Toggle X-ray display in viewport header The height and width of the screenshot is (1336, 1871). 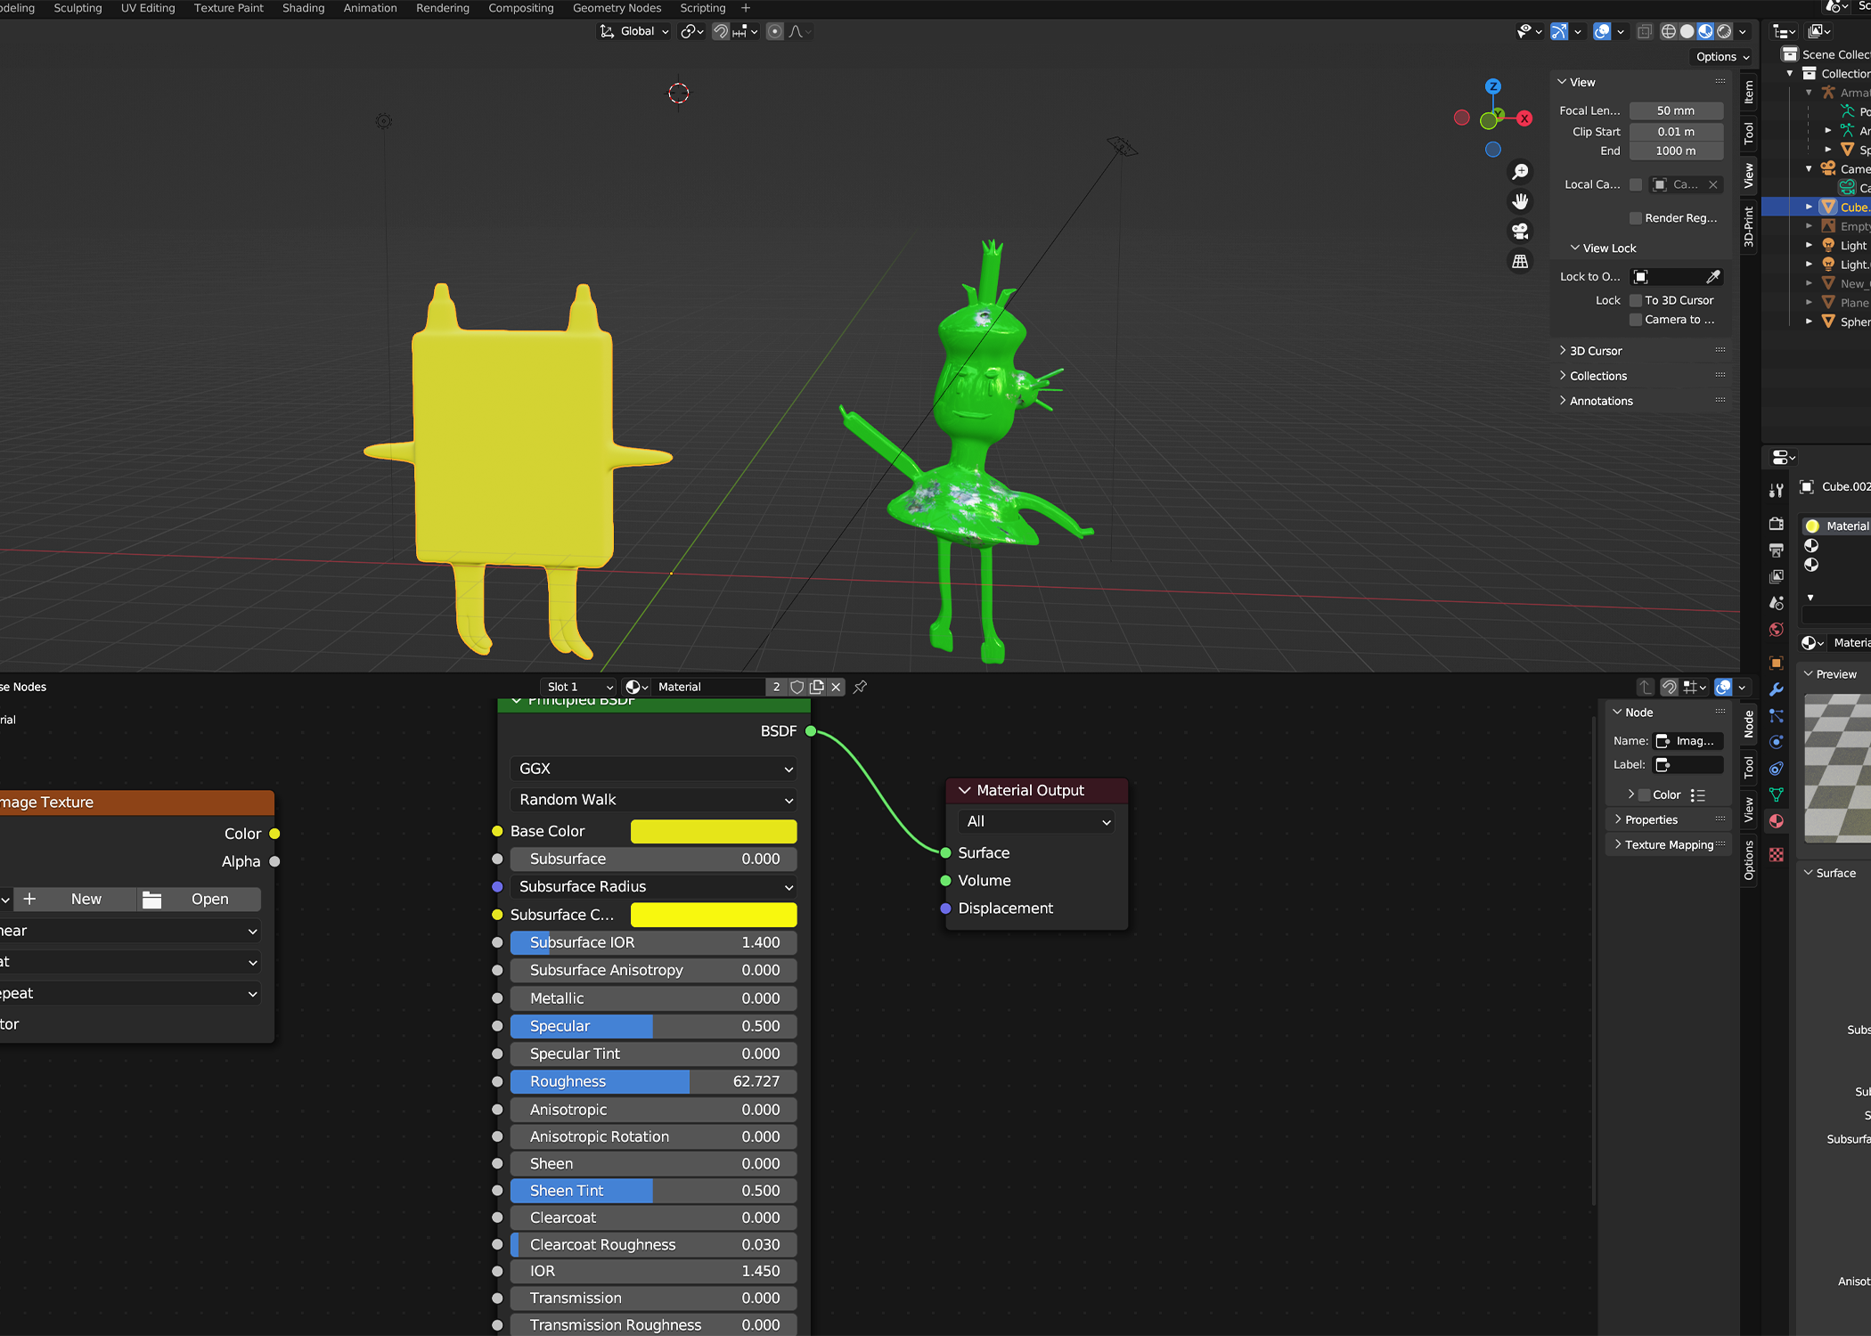pyautogui.click(x=1645, y=31)
